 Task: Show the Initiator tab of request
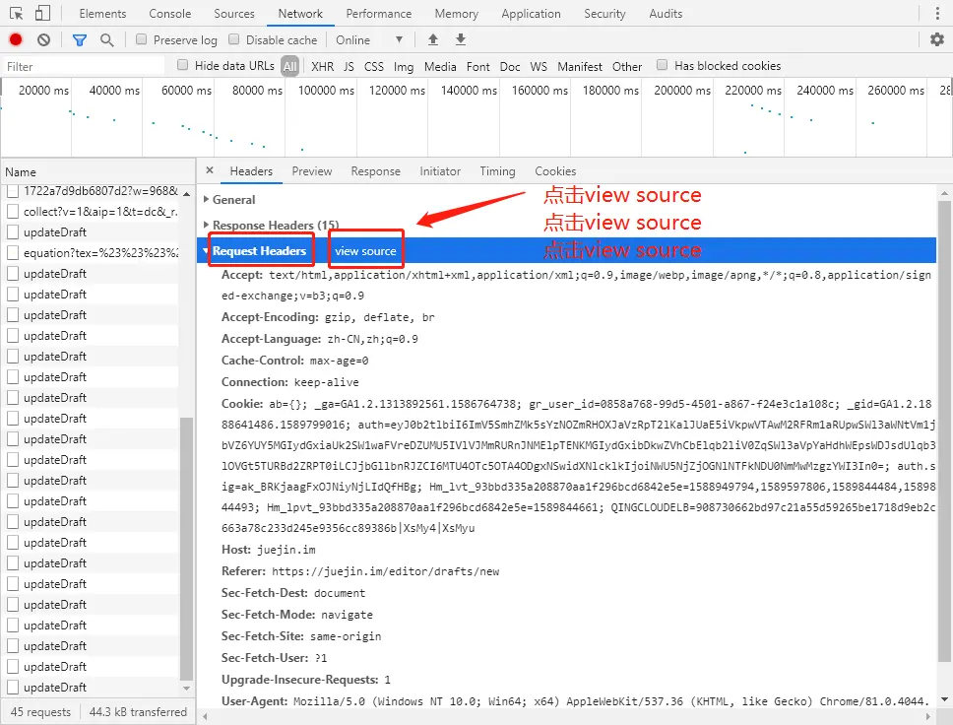tap(440, 171)
